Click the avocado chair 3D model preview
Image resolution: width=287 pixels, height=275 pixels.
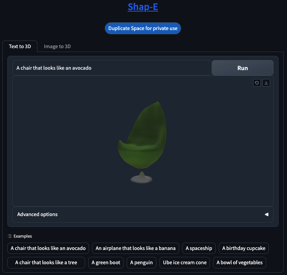click(x=142, y=143)
